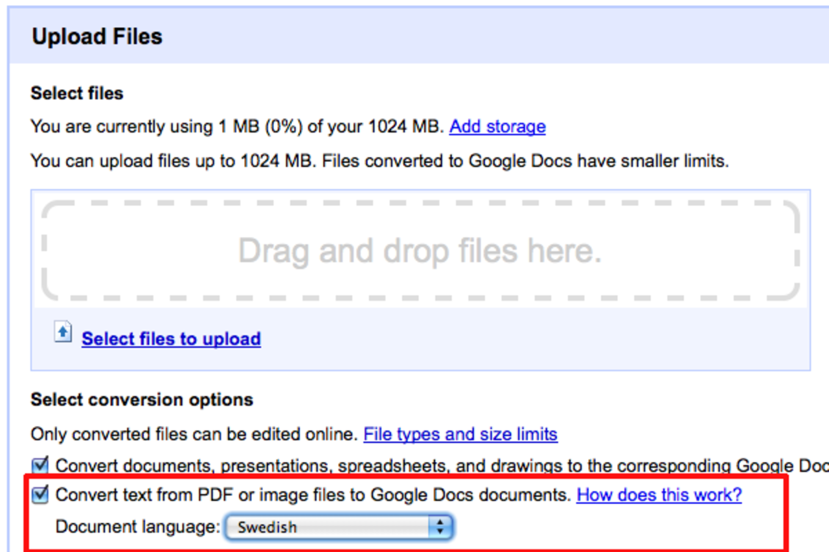829x552 pixels.
Task: Open File types and size limits link
Action: click(x=460, y=434)
